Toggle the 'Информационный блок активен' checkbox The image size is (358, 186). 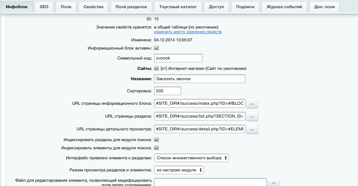(157, 48)
